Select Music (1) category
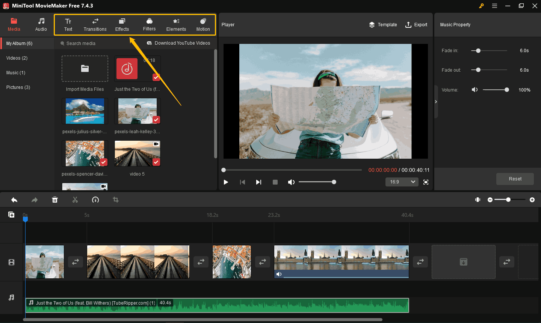This screenshot has height=323, width=541. click(x=16, y=73)
